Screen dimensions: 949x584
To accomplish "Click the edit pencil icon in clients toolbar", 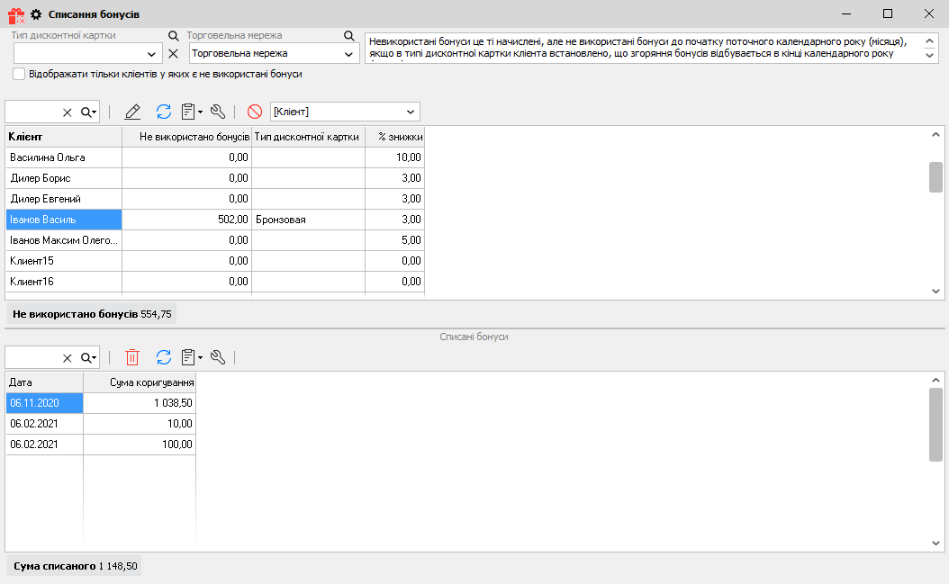I will point(132,112).
